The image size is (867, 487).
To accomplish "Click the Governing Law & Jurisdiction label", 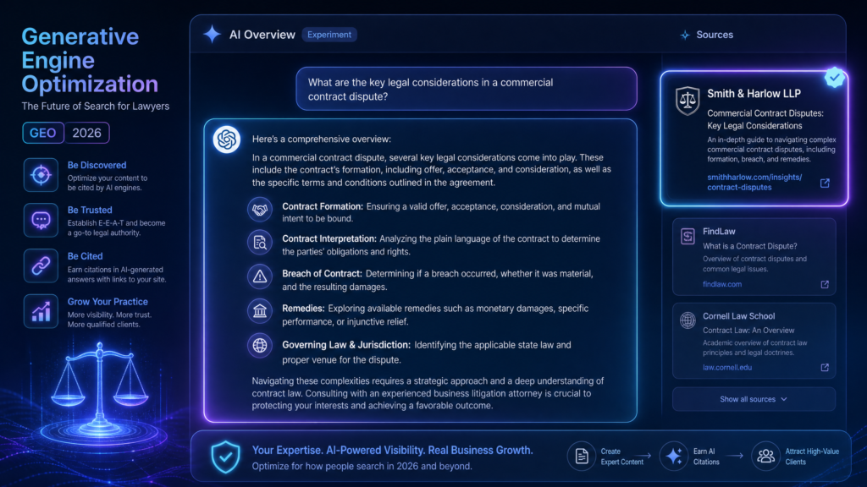I will coord(346,345).
